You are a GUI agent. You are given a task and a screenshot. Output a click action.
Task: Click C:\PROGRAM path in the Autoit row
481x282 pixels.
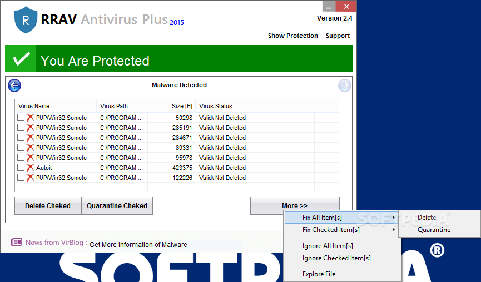point(121,168)
